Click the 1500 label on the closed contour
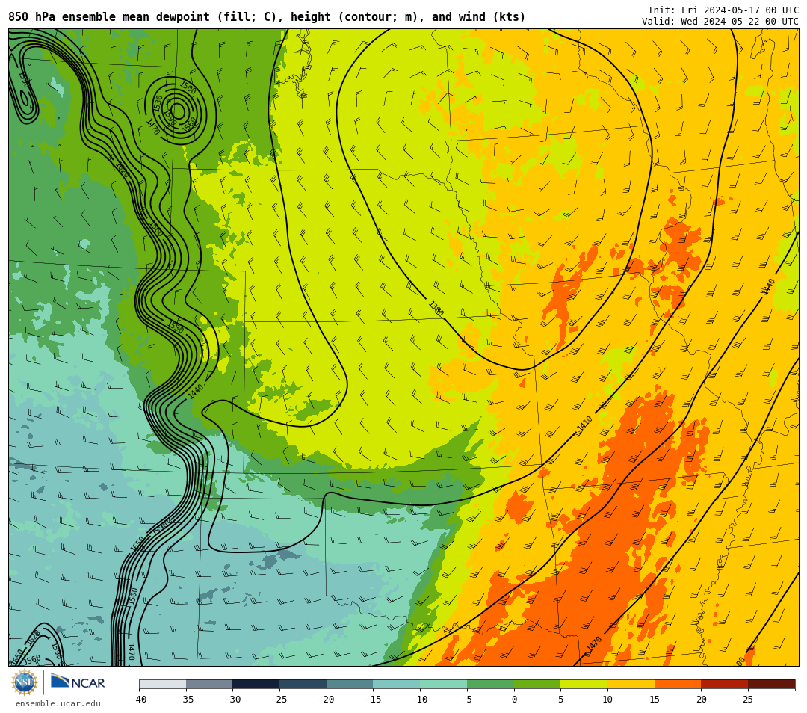This screenshot has height=713, width=807. [x=188, y=88]
